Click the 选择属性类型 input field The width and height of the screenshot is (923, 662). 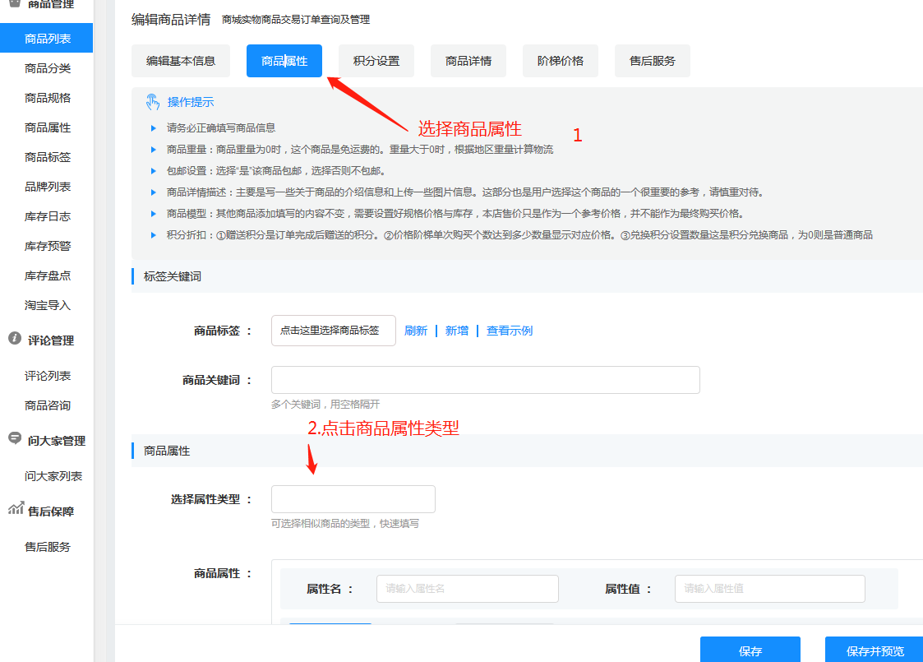[353, 499]
